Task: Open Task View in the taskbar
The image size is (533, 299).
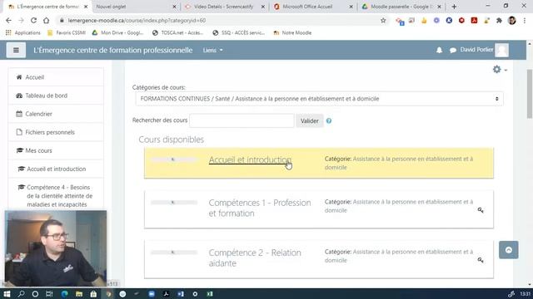Action: coord(49,294)
